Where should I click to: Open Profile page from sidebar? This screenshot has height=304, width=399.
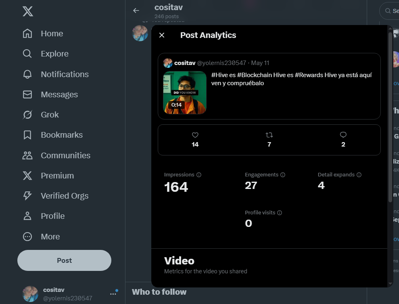[x=53, y=216]
